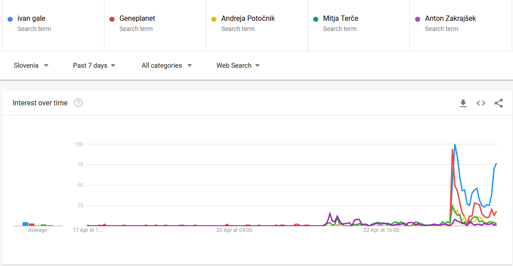Click the blue peak at 100 on chart

click(x=455, y=145)
